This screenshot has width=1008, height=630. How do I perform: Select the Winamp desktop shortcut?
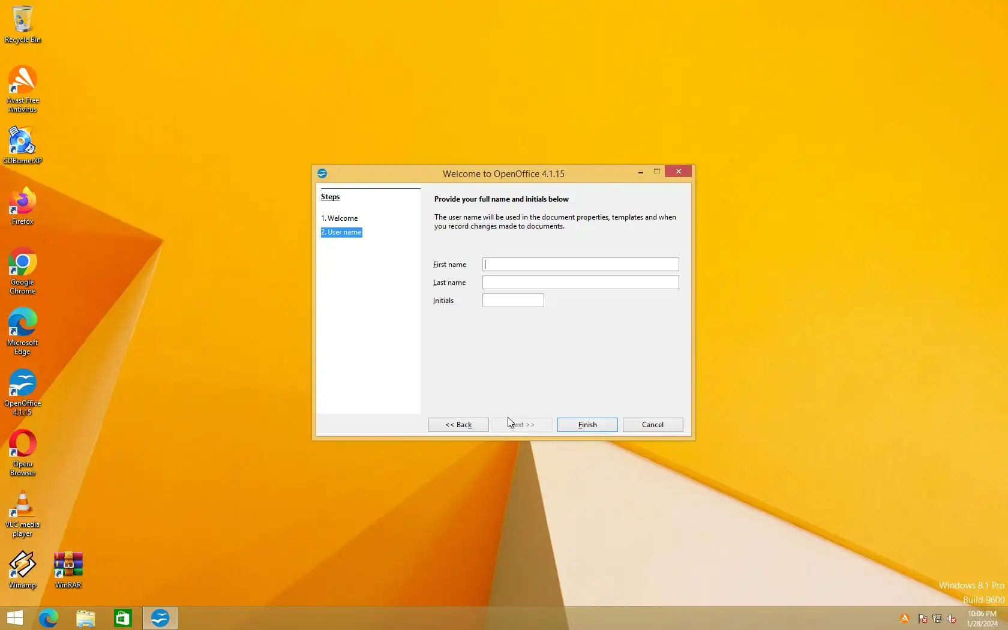(x=23, y=569)
